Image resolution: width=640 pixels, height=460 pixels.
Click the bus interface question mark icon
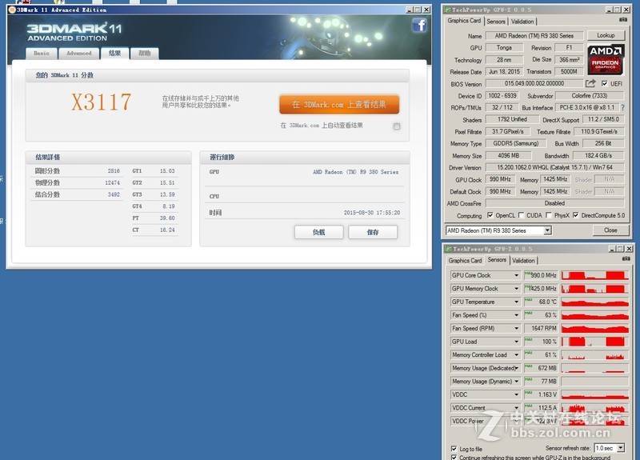coord(622,107)
